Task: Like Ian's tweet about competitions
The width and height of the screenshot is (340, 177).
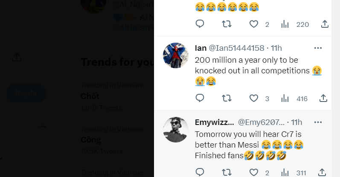Action: tap(254, 99)
